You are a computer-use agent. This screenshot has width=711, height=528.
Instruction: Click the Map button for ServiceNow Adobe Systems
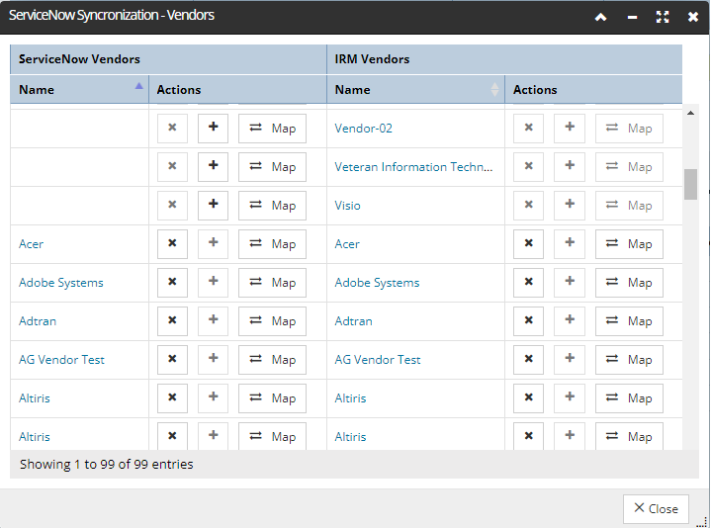tap(272, 283)
